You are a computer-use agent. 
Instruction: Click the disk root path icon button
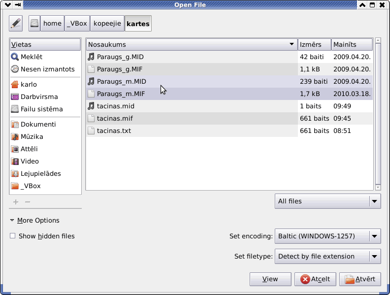coord(34,23)
